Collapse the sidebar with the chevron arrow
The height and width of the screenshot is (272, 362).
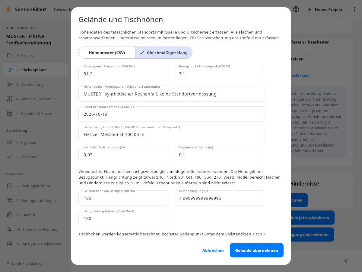pyautogui.click(x=346, y=261)
